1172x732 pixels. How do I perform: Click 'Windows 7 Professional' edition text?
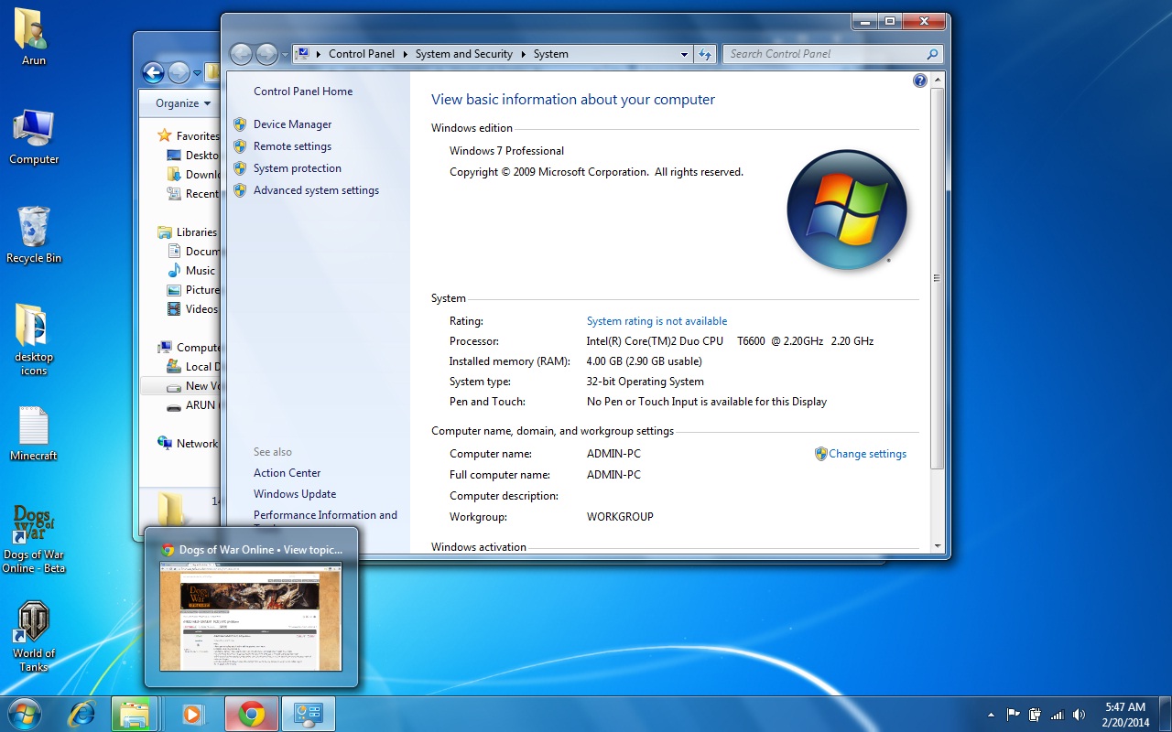pos(506,151)
